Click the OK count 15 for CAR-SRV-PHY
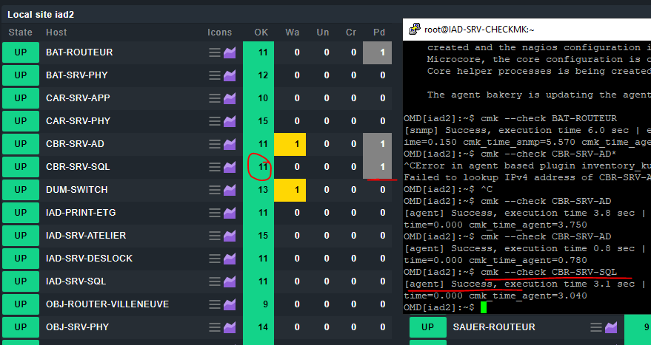 click(x=263, y=121)
